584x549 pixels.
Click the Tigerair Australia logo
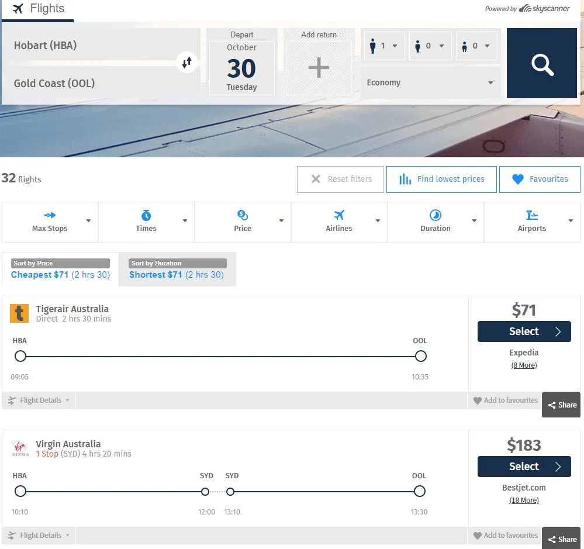coord(19,314)
